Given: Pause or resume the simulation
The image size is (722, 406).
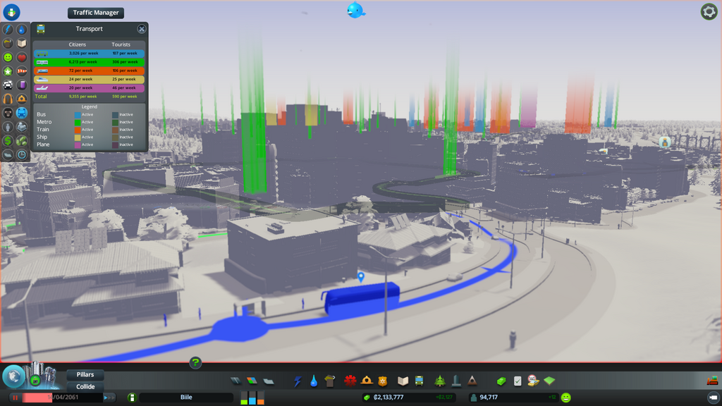Looking at the screenshot, I should click(16, 398).
